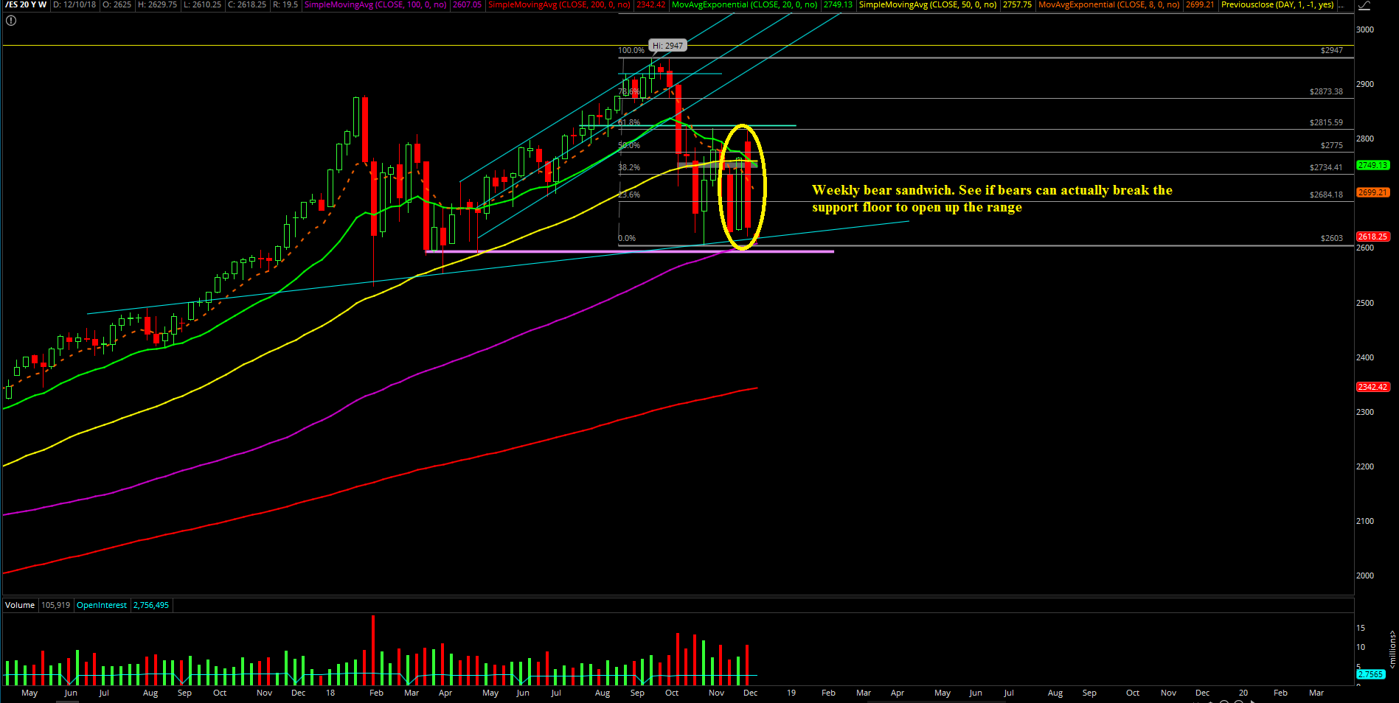
Task: Click the 0.0% Fibonacci retracement label
Action: coord(627,239)
